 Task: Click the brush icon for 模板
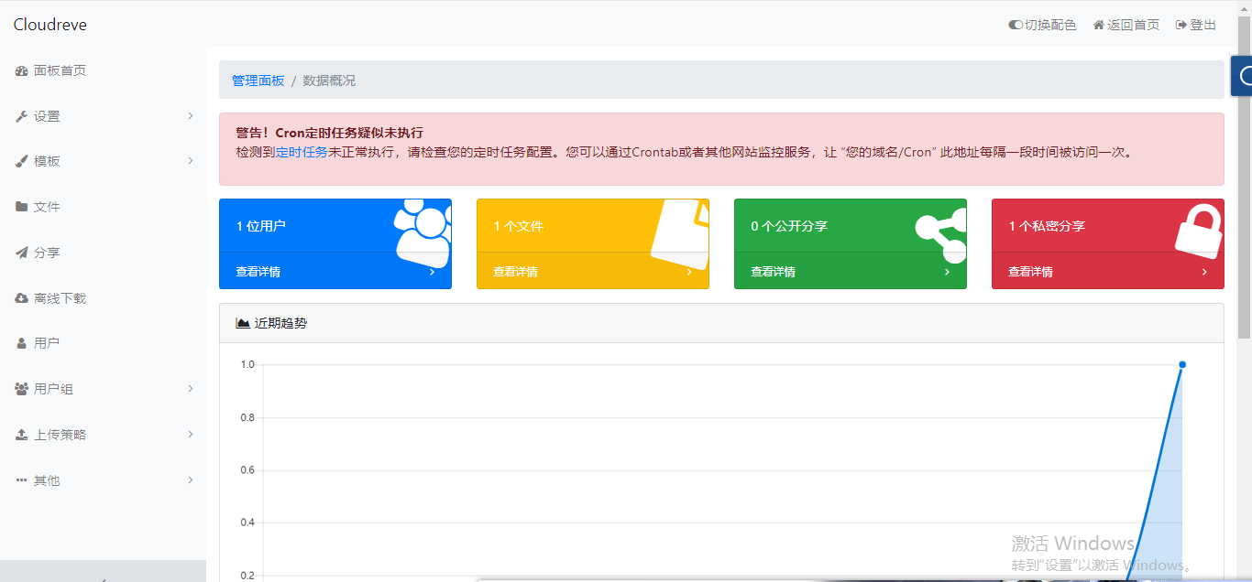[x=21, y=161]
